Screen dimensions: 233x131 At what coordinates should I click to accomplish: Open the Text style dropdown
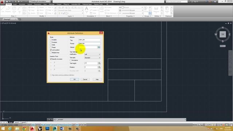pyautogui.click(x=92, y=58)
